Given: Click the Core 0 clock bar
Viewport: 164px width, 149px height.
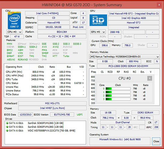Looking at the screenshot, I should [118, 88].
